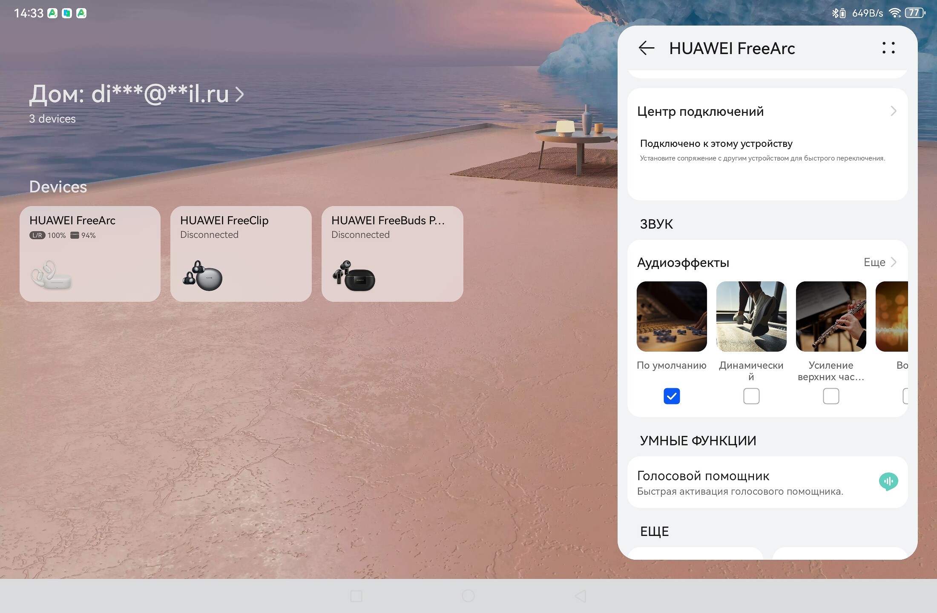Open the Дом account chevron

point(240,94)
